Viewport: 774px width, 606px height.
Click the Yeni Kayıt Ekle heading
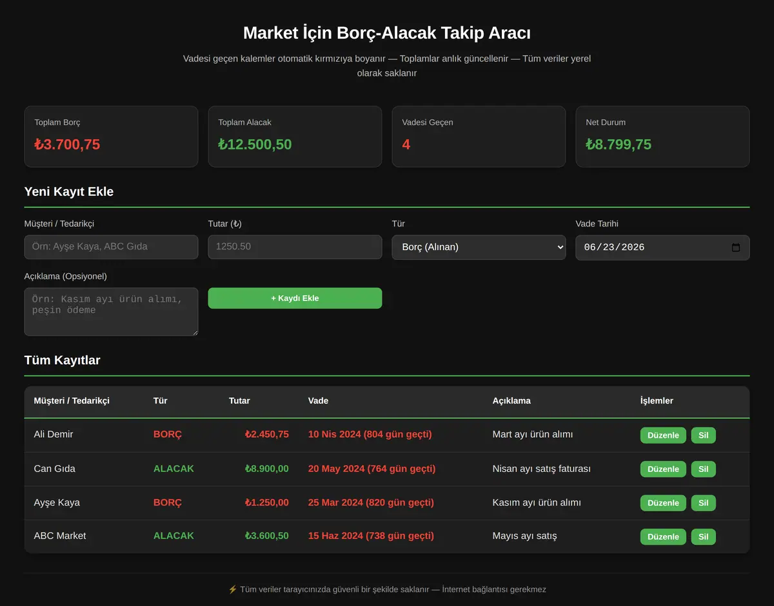(69, 191)
